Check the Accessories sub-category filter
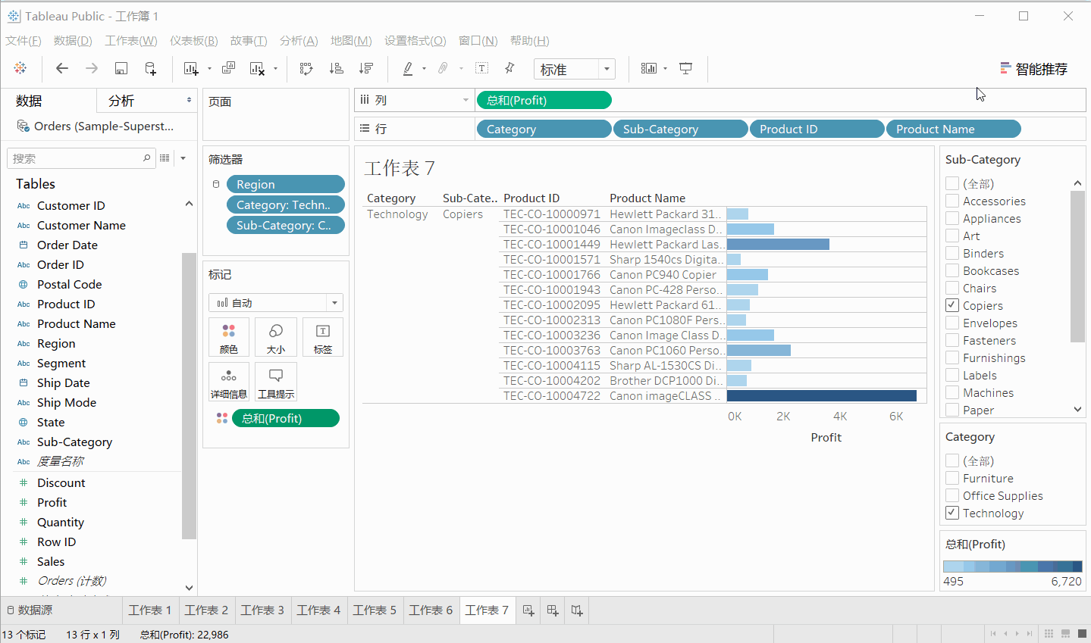 click(951, 201)
